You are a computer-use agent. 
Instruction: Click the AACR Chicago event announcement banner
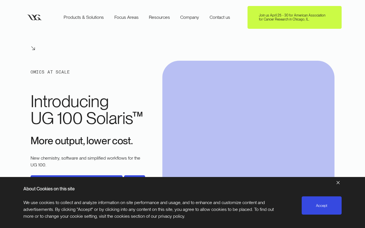[295, 17]
